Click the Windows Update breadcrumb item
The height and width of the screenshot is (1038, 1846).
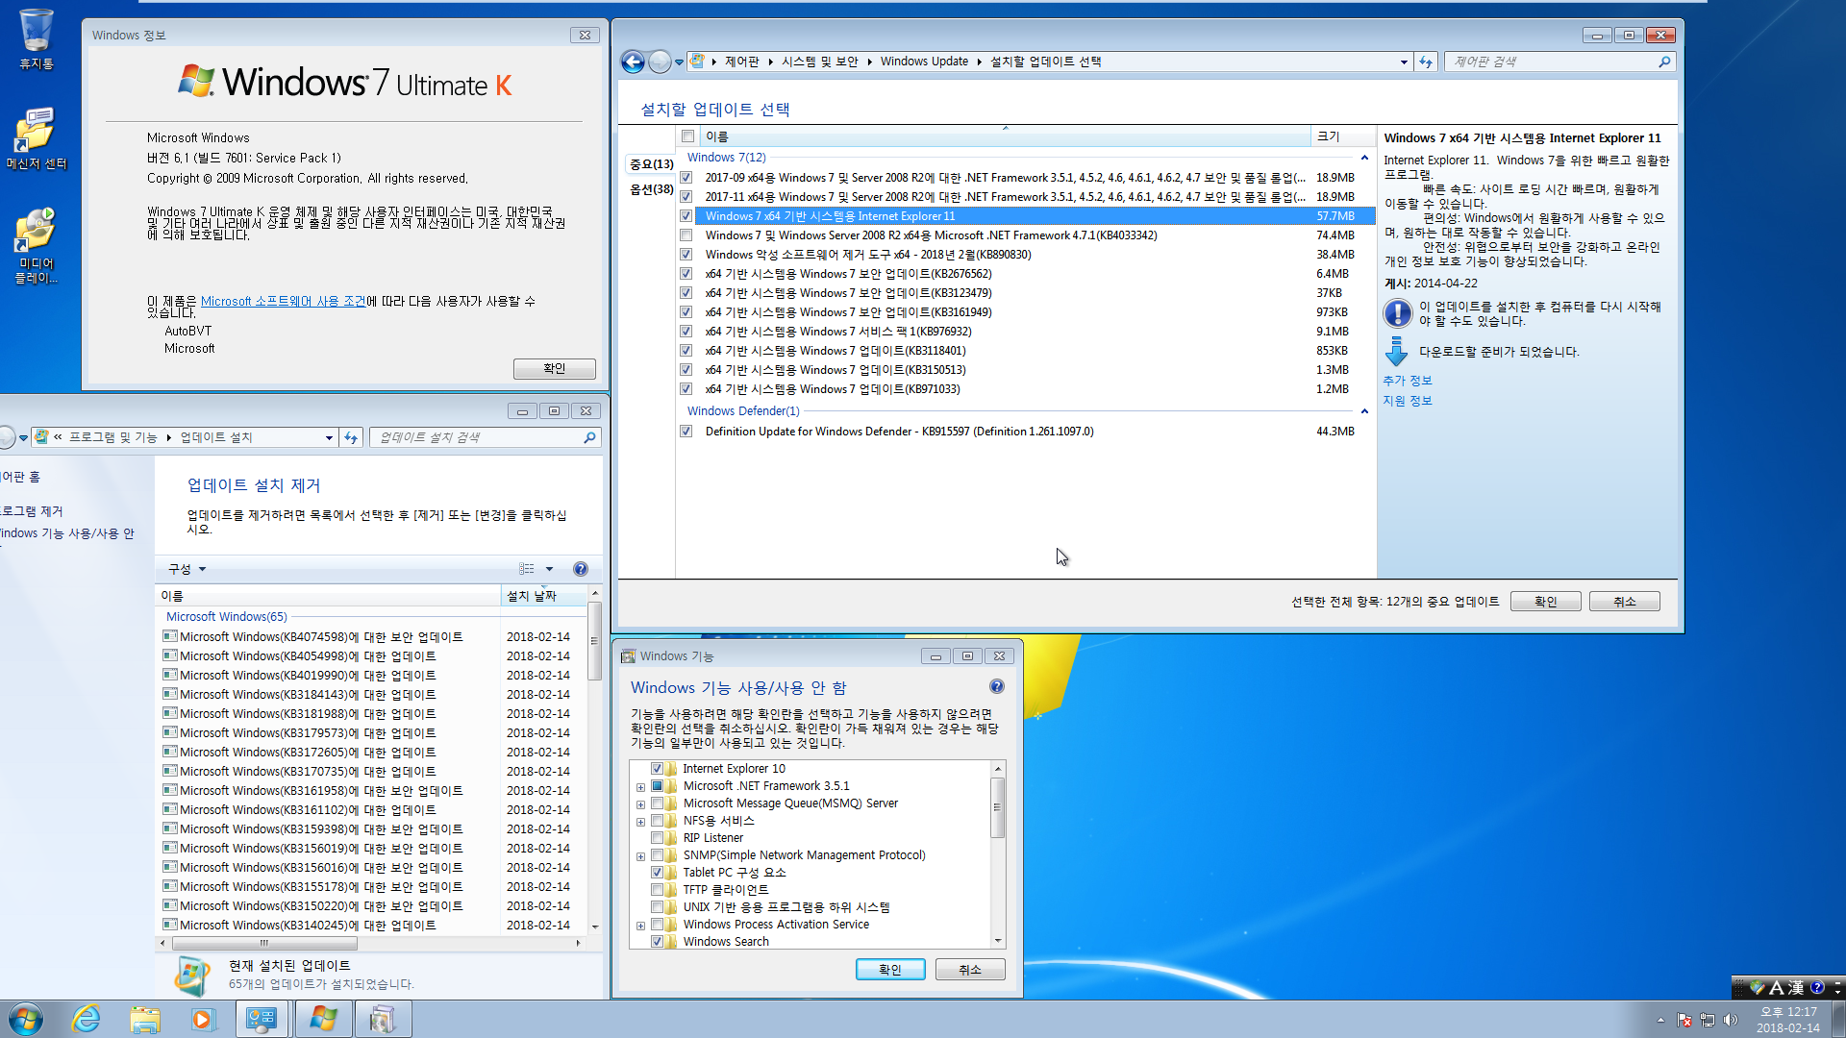point(924,62)
